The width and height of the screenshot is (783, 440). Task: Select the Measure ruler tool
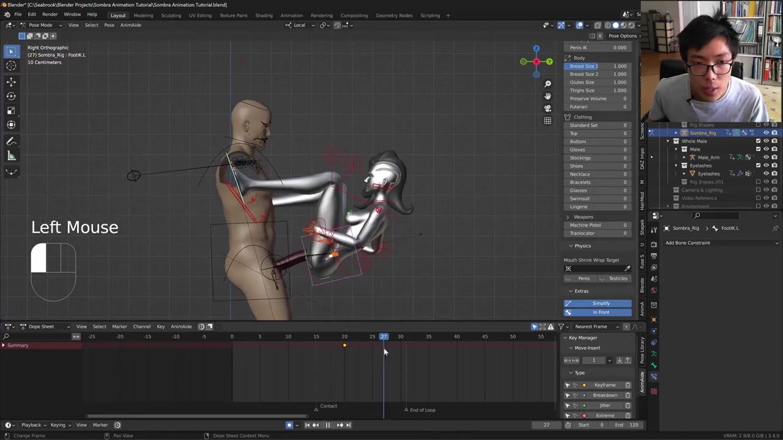(x=11, y=156)
